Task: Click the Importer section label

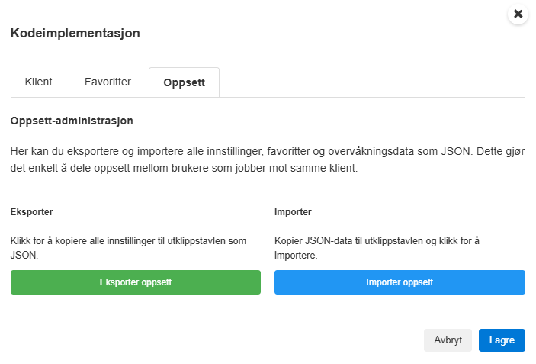Action: point(293,212)
